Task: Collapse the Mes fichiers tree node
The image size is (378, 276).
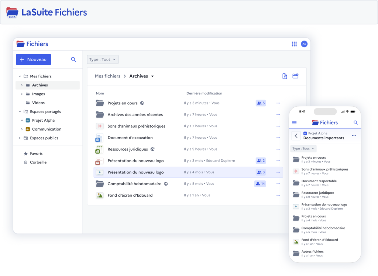Action: [20, 76]
